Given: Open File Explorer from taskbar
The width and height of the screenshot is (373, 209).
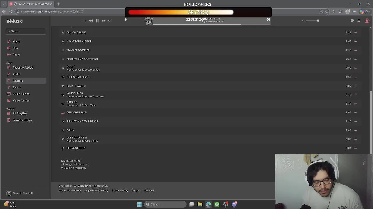Looking at the screenshot, I should 200,204.
